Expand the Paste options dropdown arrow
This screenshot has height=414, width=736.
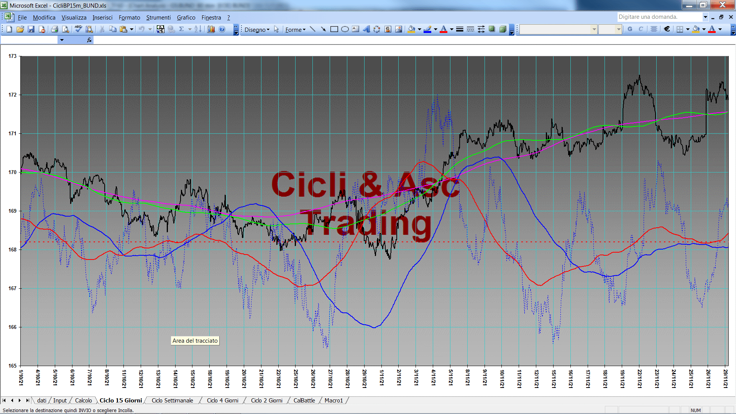point(131,29)
